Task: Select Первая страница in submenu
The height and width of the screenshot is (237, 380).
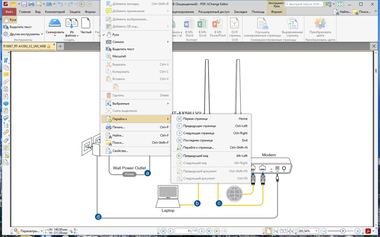Action: tap(211, 119)
